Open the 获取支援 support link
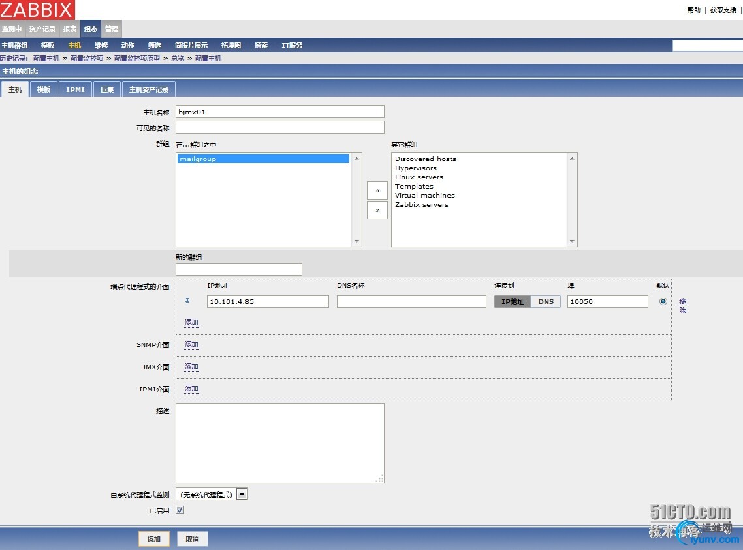The width and height of the screenshot is (743, 550). coord(723,10)
